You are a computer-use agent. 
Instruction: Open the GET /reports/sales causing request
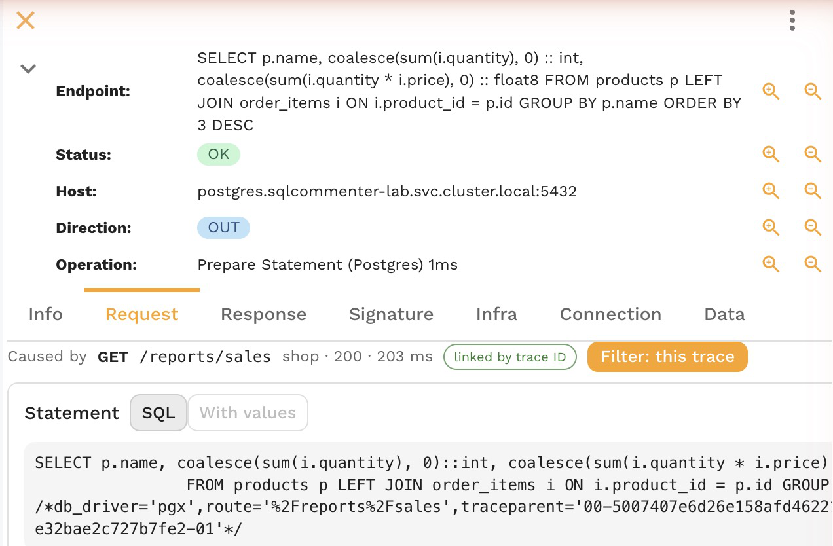[x=184, y=357]
